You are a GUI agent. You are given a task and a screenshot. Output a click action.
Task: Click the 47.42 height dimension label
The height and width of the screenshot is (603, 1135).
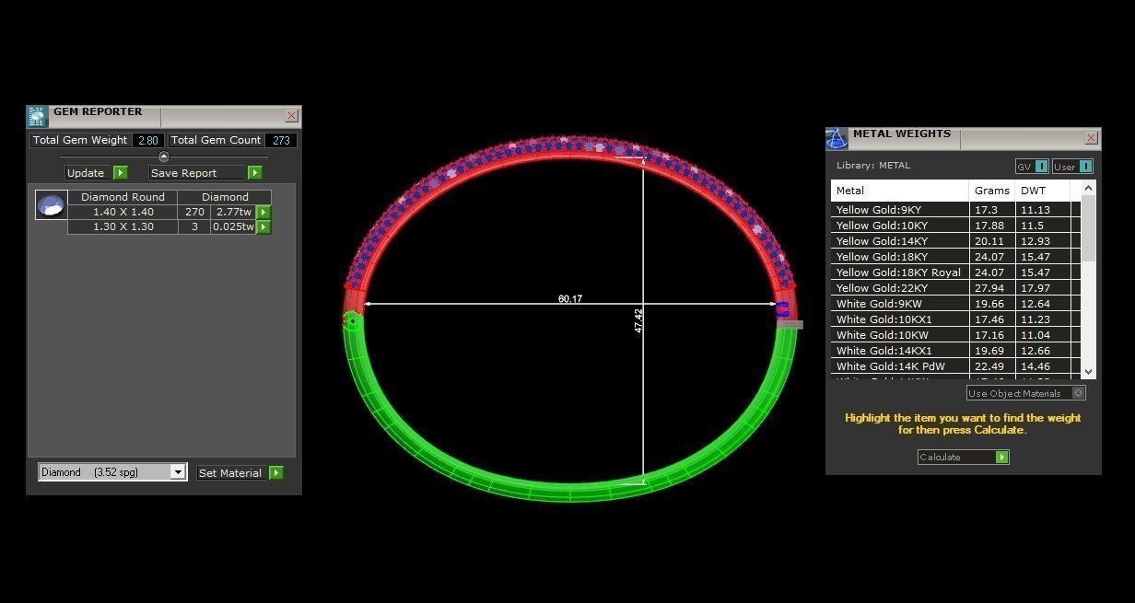(638, 320)
